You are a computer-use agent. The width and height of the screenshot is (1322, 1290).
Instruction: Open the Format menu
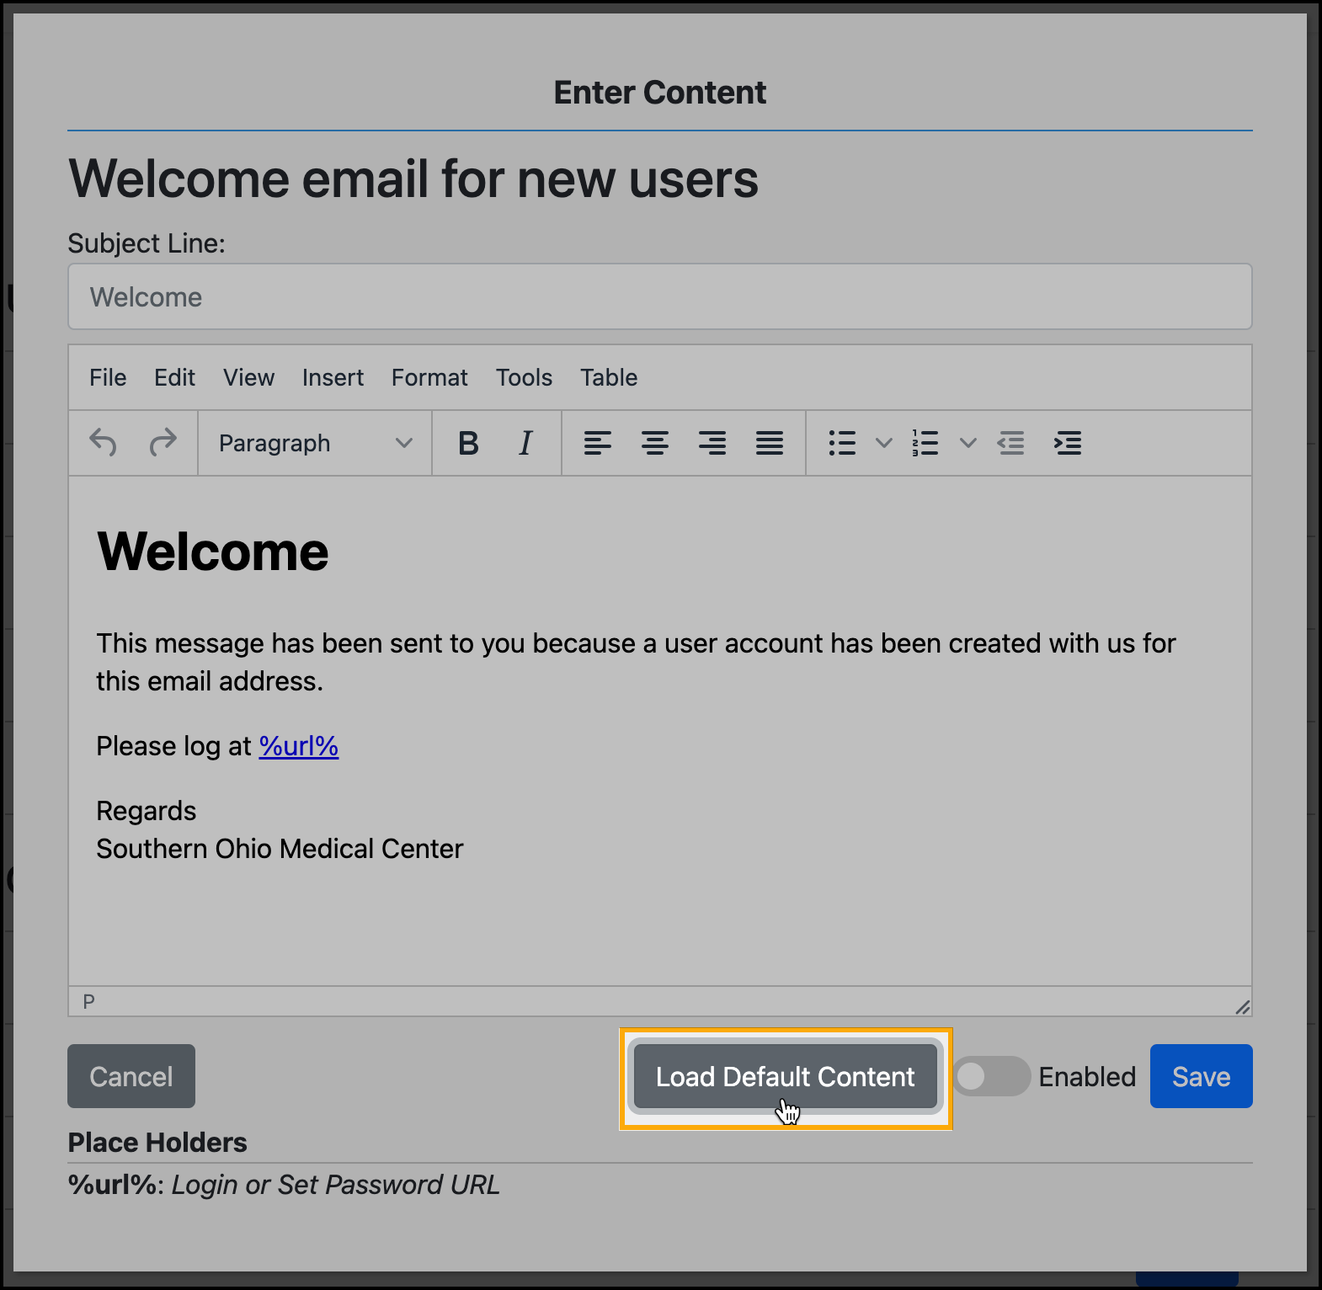point(429,377)
